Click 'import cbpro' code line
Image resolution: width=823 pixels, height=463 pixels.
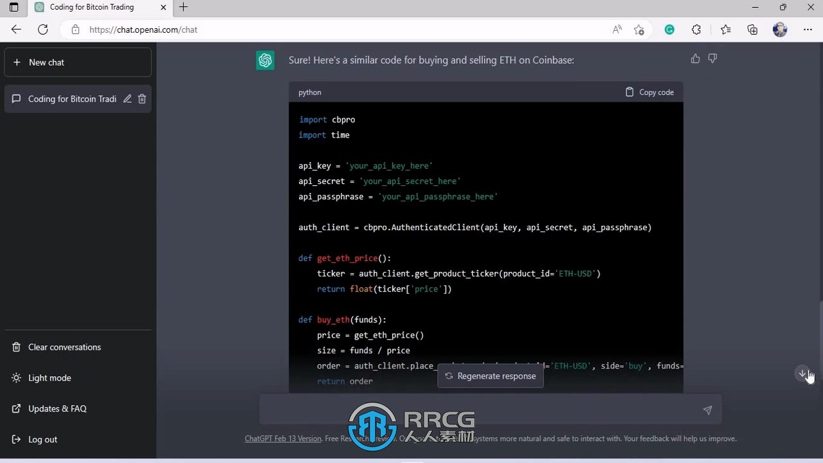coord(327,120)
